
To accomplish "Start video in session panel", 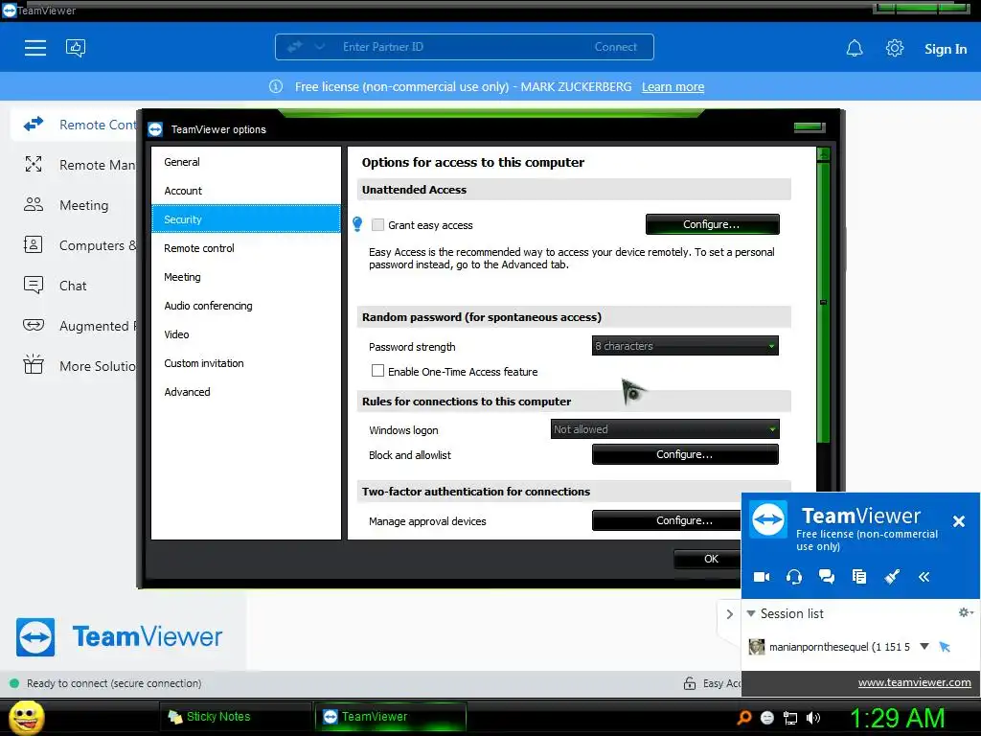I will 762,576.
